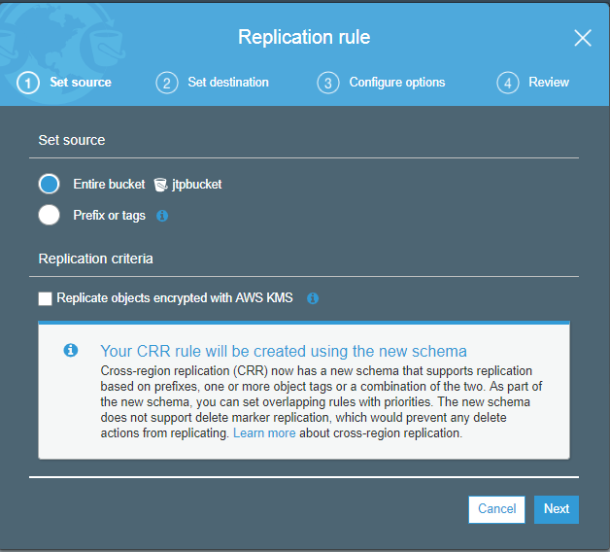Go to the Set destination step

(228, 83)
